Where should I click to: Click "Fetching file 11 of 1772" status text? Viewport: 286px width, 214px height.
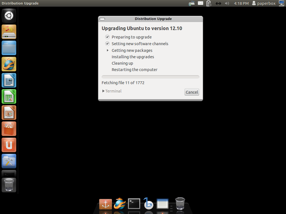tap(123, 83)
